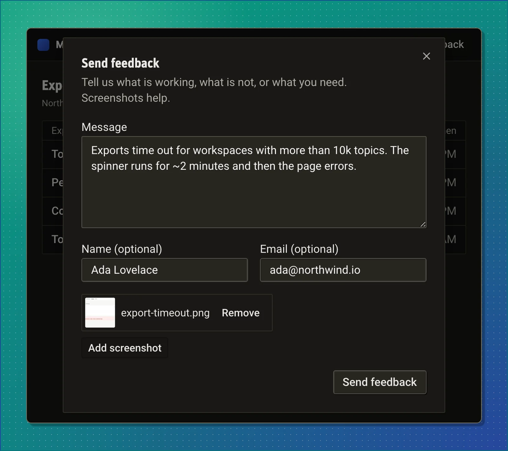This screenshot has width=508, height=451.
Task: Grab the message box resize handle
Action: pyautogui.click(x=423, y=224)
